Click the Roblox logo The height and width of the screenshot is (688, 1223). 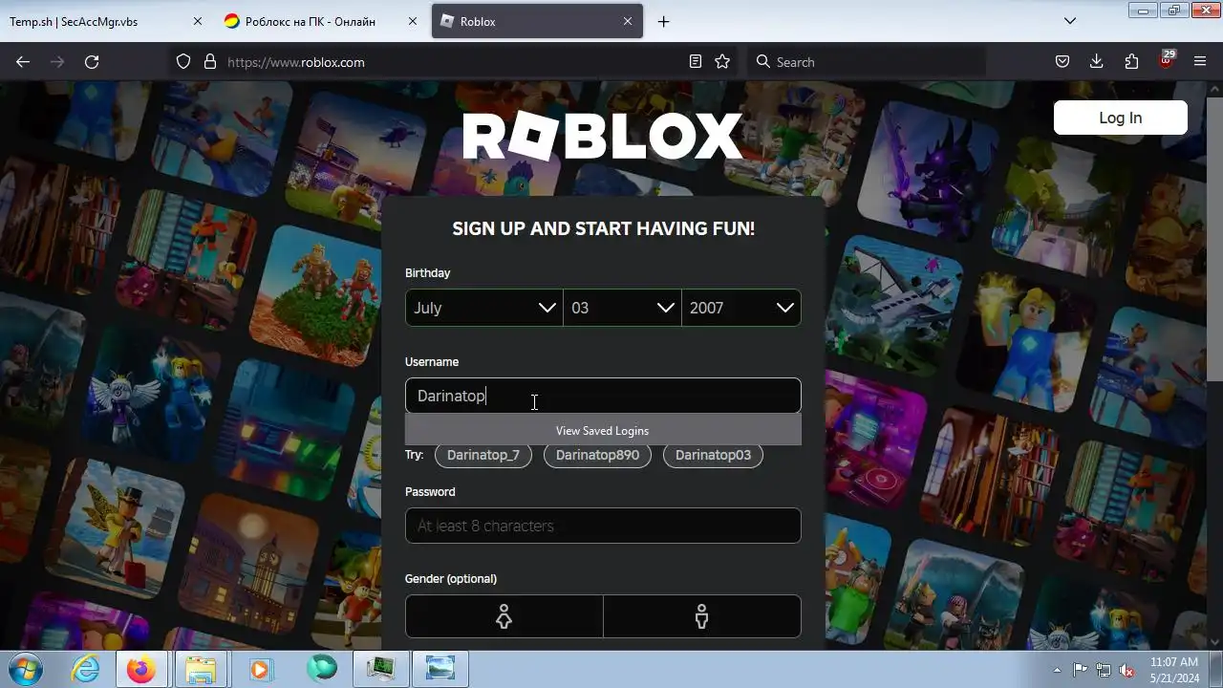(603, 137)
